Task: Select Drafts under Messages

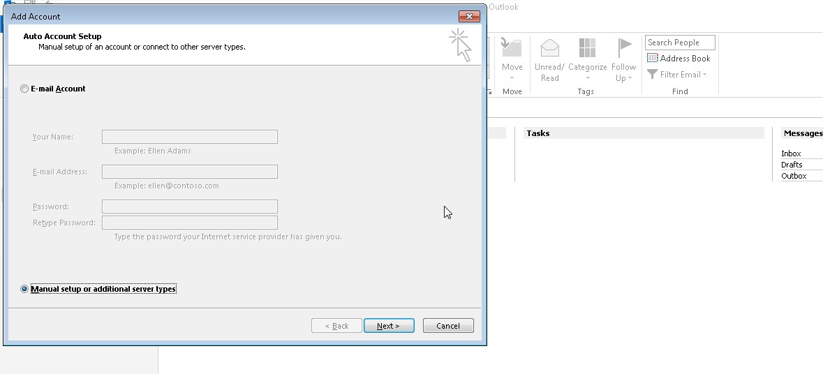Action: [792, 165]
